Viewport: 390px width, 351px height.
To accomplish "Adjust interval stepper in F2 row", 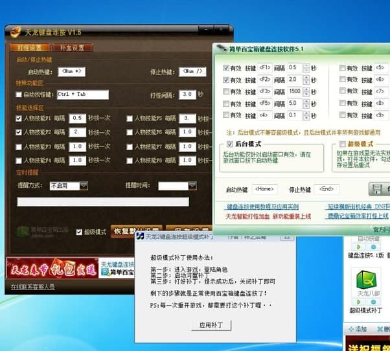I will (306, 80).
